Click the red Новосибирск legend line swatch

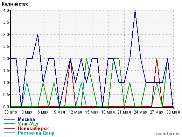pyautogui.click(x=9, y=128)
